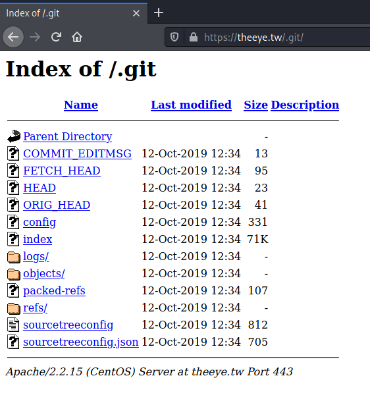This screenshot has width=370, height=403.
Task: Sort listing by Name column
Action: tap(81, 105)
